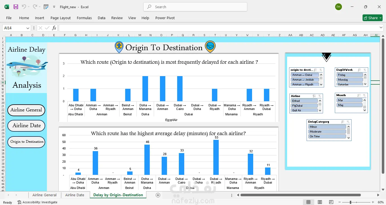Viewport: 386px width, 205px height.
Task: Switch to the Airline Date sheet tab
Action: 75,195
